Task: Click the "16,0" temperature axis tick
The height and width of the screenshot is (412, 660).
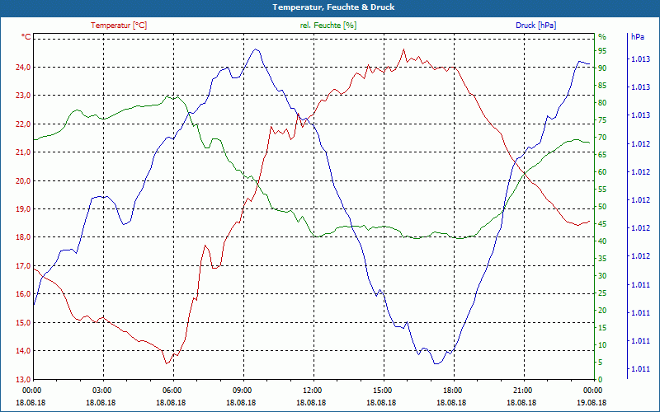Action: point(23,294)
